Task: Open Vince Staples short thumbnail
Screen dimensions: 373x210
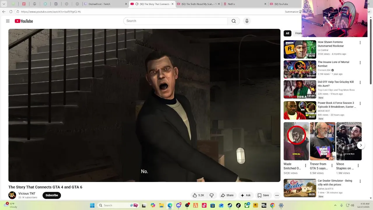Action: 349,141
